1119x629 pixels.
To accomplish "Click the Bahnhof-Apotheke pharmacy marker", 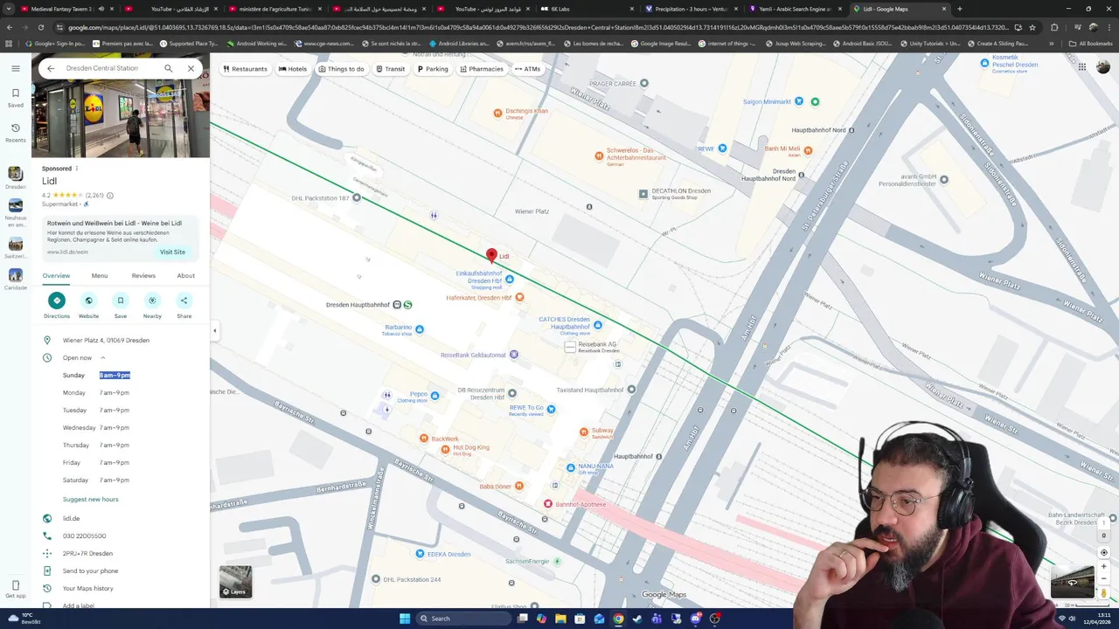I will pos(548,504).
